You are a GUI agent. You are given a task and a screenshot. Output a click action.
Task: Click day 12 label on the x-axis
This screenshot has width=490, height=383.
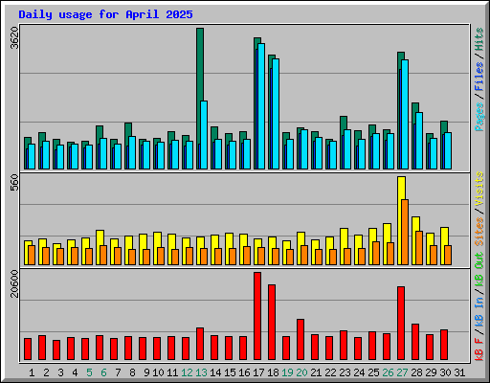(187, 372)
